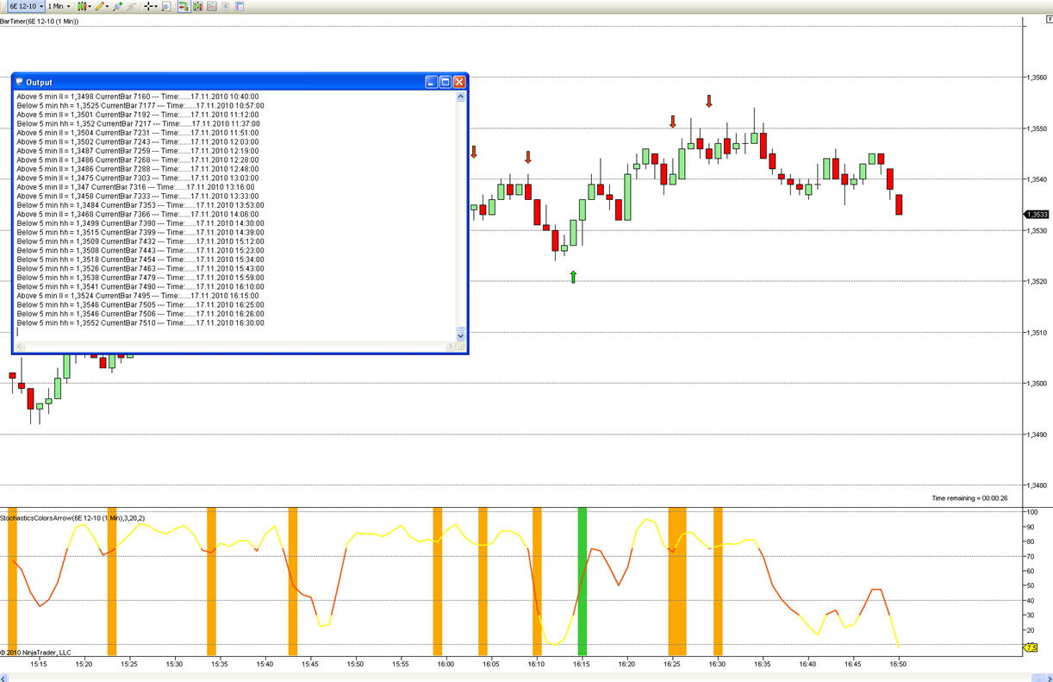
Task: Click the topmost red down arrow on chart
Action: coord(709,101)
